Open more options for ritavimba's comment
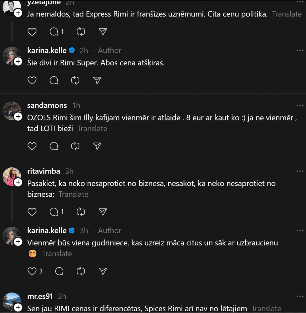This screenshot has width=306, height=313. (x=300, y=171)
